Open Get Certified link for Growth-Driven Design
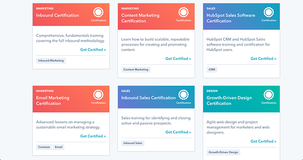303x160 pixels. pos(264,142)
